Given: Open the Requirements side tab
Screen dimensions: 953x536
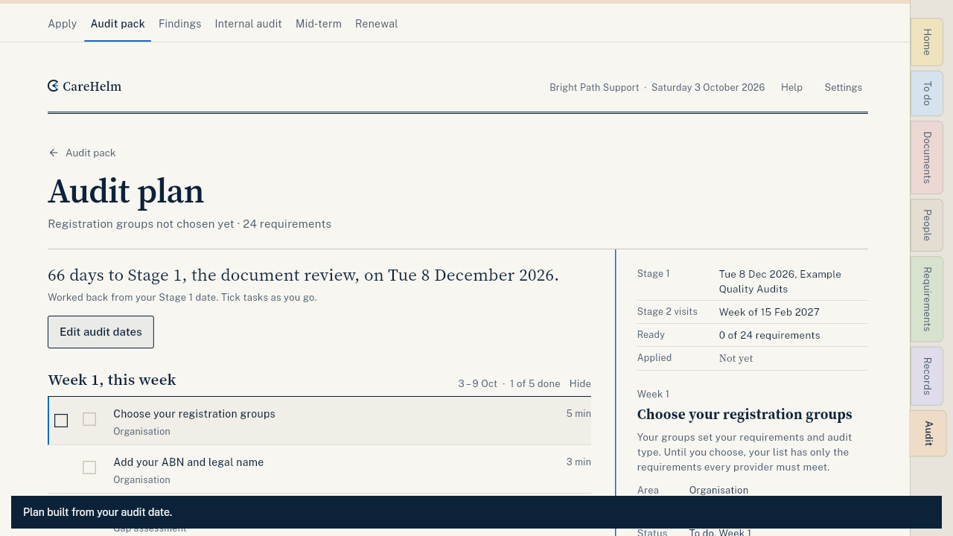Looking at the screenshot, I should click(927, 299).
